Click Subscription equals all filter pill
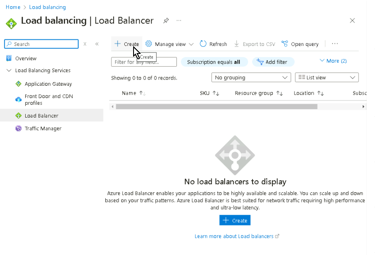The width and height of the screenshot is (375, 255). click(x=214, y=62)
